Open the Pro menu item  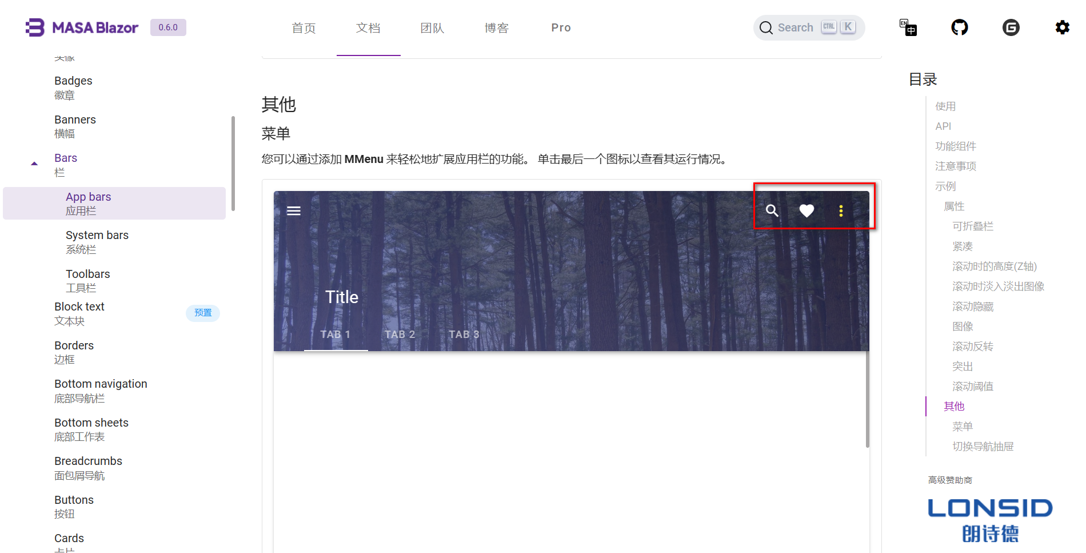[x=561, y=27]
